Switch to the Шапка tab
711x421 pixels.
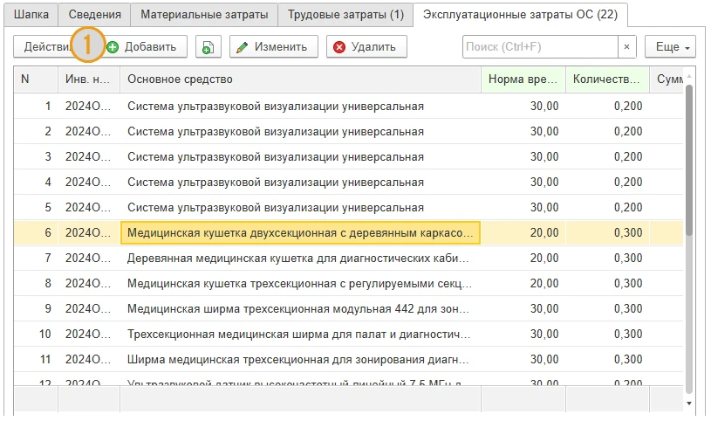coord(31,15)
